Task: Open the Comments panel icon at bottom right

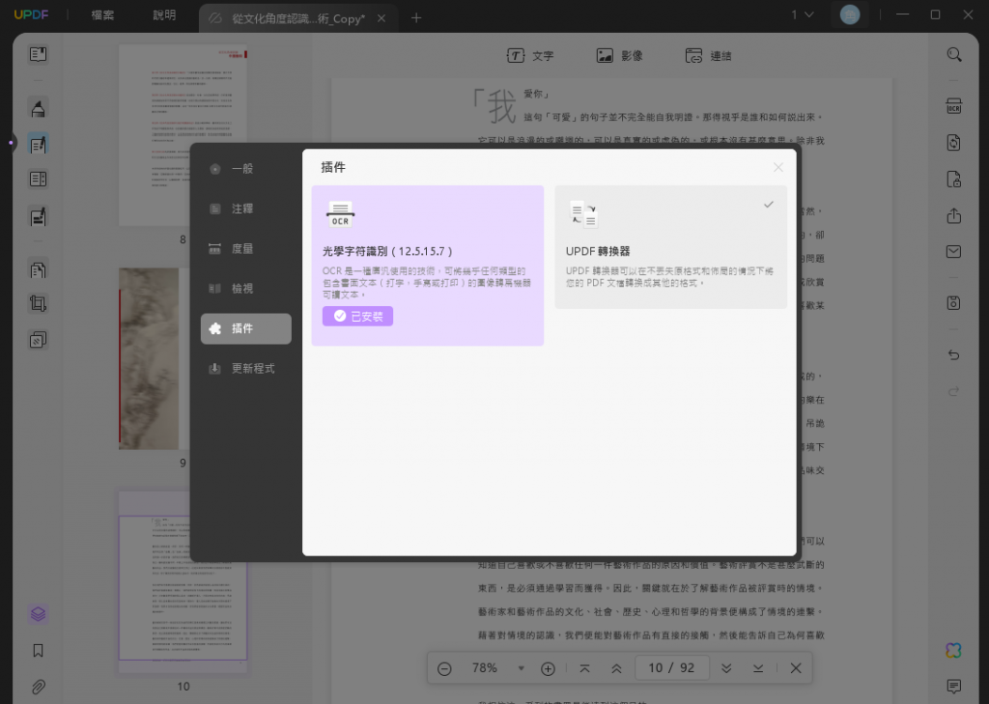Action: 953,686
